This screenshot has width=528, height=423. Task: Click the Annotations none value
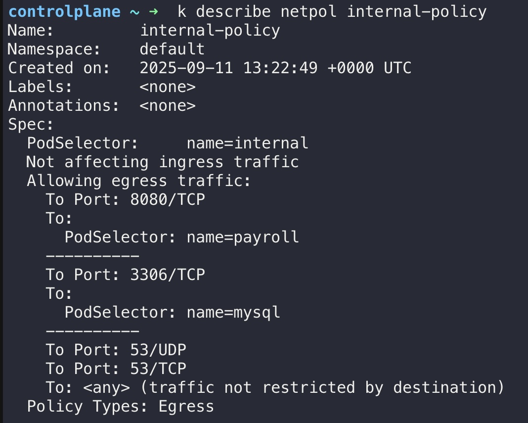pyautogui.click(x=168, y=106)
